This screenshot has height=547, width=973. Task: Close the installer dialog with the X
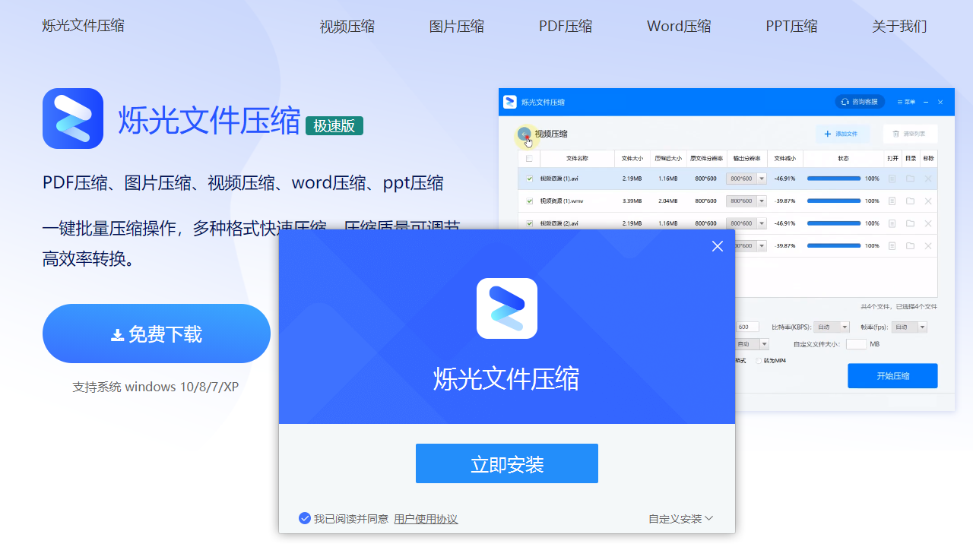click(x=717, y=246)
